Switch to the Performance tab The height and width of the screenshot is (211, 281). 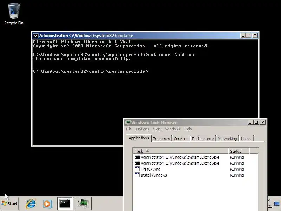tap(203, 139)
